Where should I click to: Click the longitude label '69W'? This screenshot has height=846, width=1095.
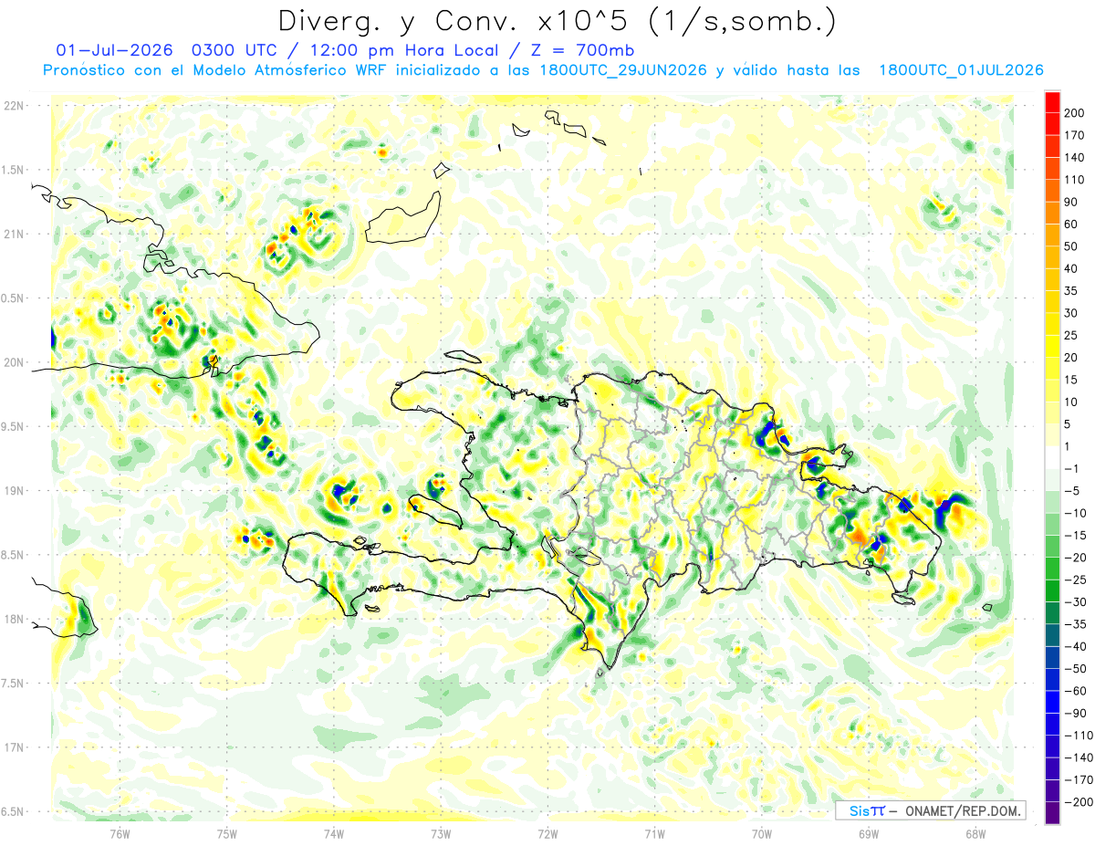pyautogui.click(x=868, y=833)
